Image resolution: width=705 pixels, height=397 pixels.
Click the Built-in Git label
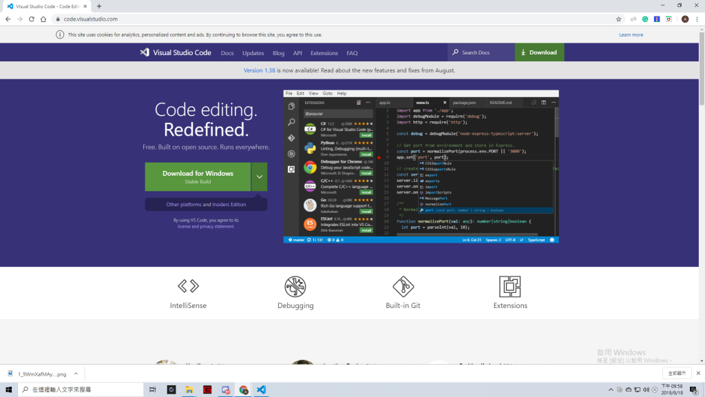click(403, 305)
